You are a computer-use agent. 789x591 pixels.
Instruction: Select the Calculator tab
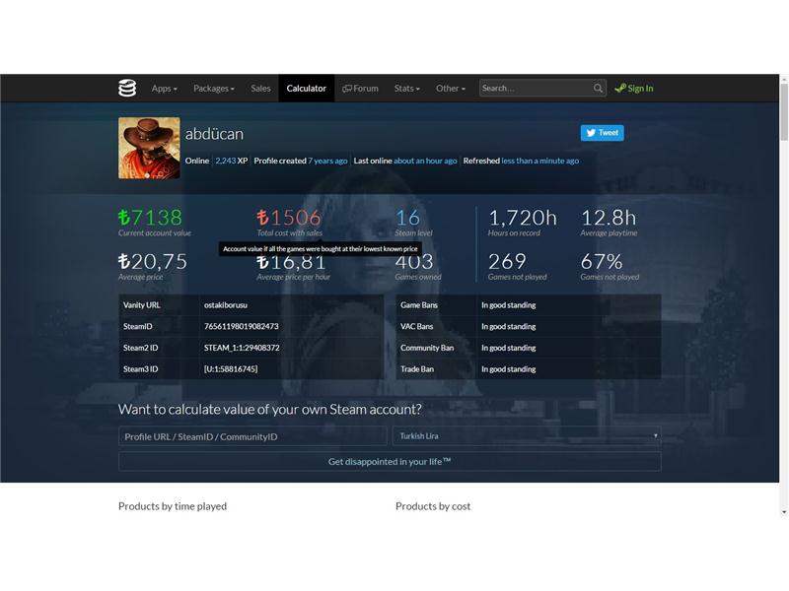click(x=307, y=88)
